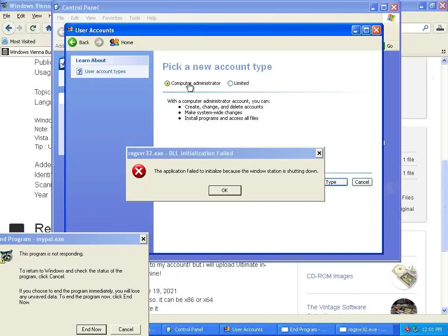
Task: Click the browser Back arrow button
Action: (x=8, y=28)
